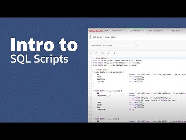Image resolution: width=186 pixels, height=140 pixels.
Task: Open the Team Development tab
Action: (156, 31)
